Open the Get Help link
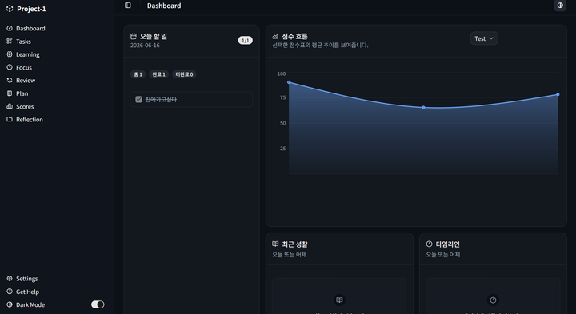 point(27,292)
